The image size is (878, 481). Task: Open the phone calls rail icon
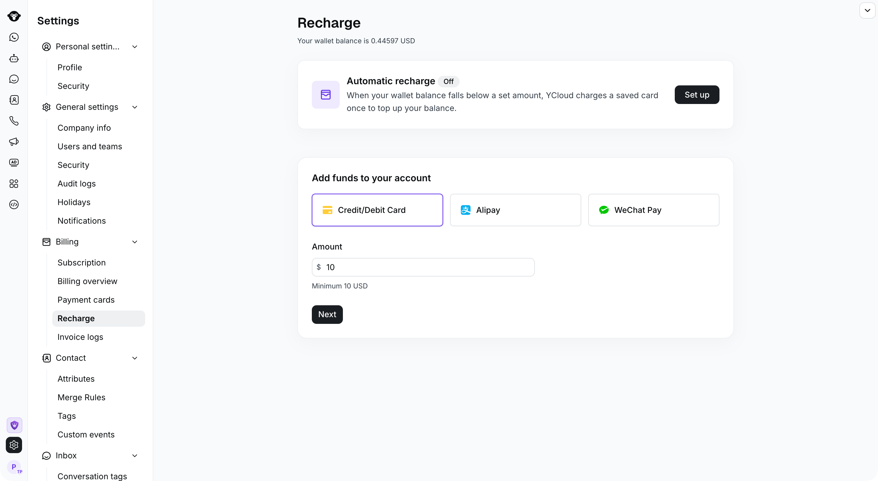point(14,121)
